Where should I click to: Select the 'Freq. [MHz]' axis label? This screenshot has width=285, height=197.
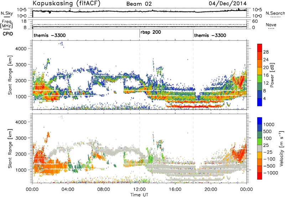(x=6, y=24)
